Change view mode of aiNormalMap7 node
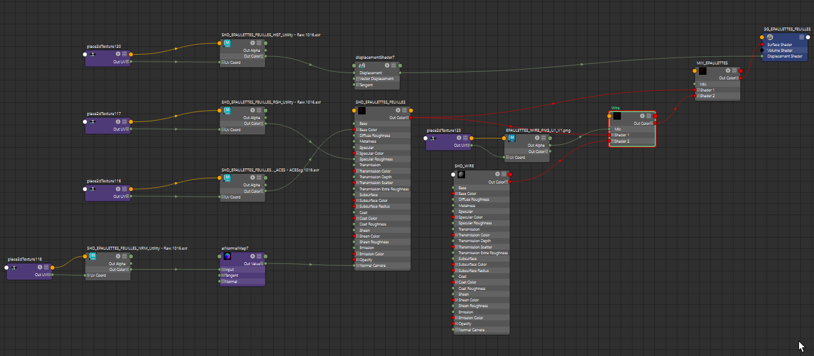This screenshot has width=814, height=356. [259, 257]
